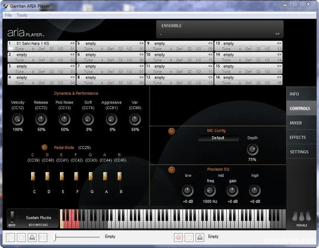Switch to the MIXER tab
This screenshot has width=319, height=248.
click(301, 123)
